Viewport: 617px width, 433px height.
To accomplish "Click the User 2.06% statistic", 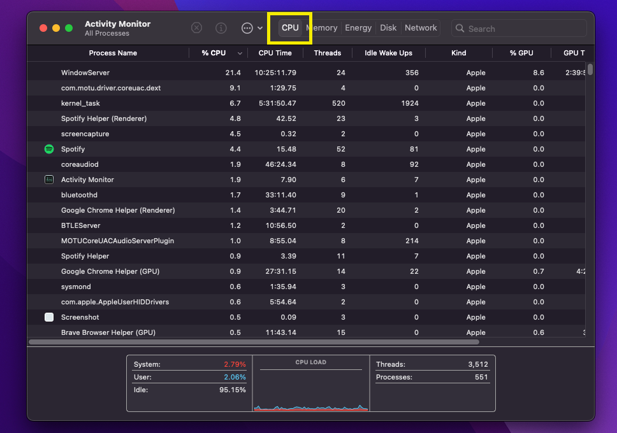I will (x=190, y=377).
